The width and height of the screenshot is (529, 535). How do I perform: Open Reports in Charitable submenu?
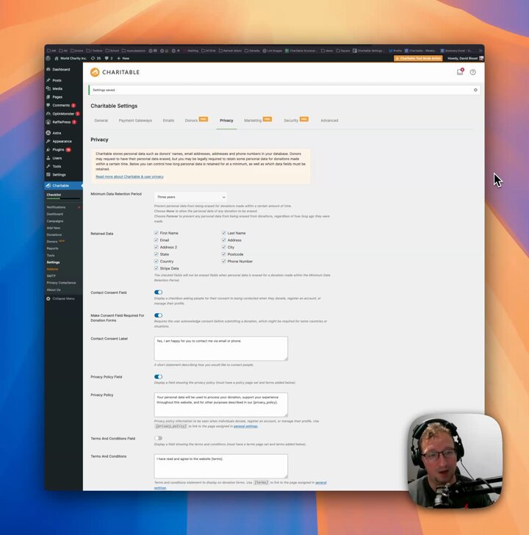point(52,248)
